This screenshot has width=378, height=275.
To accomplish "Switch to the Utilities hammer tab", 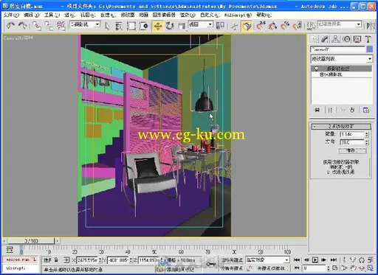I will coord(368,39).
